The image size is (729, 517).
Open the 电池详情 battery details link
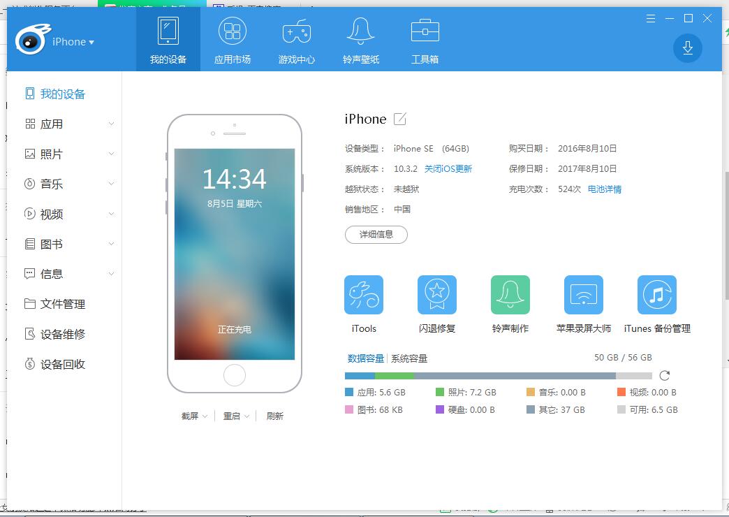point(605,189)
